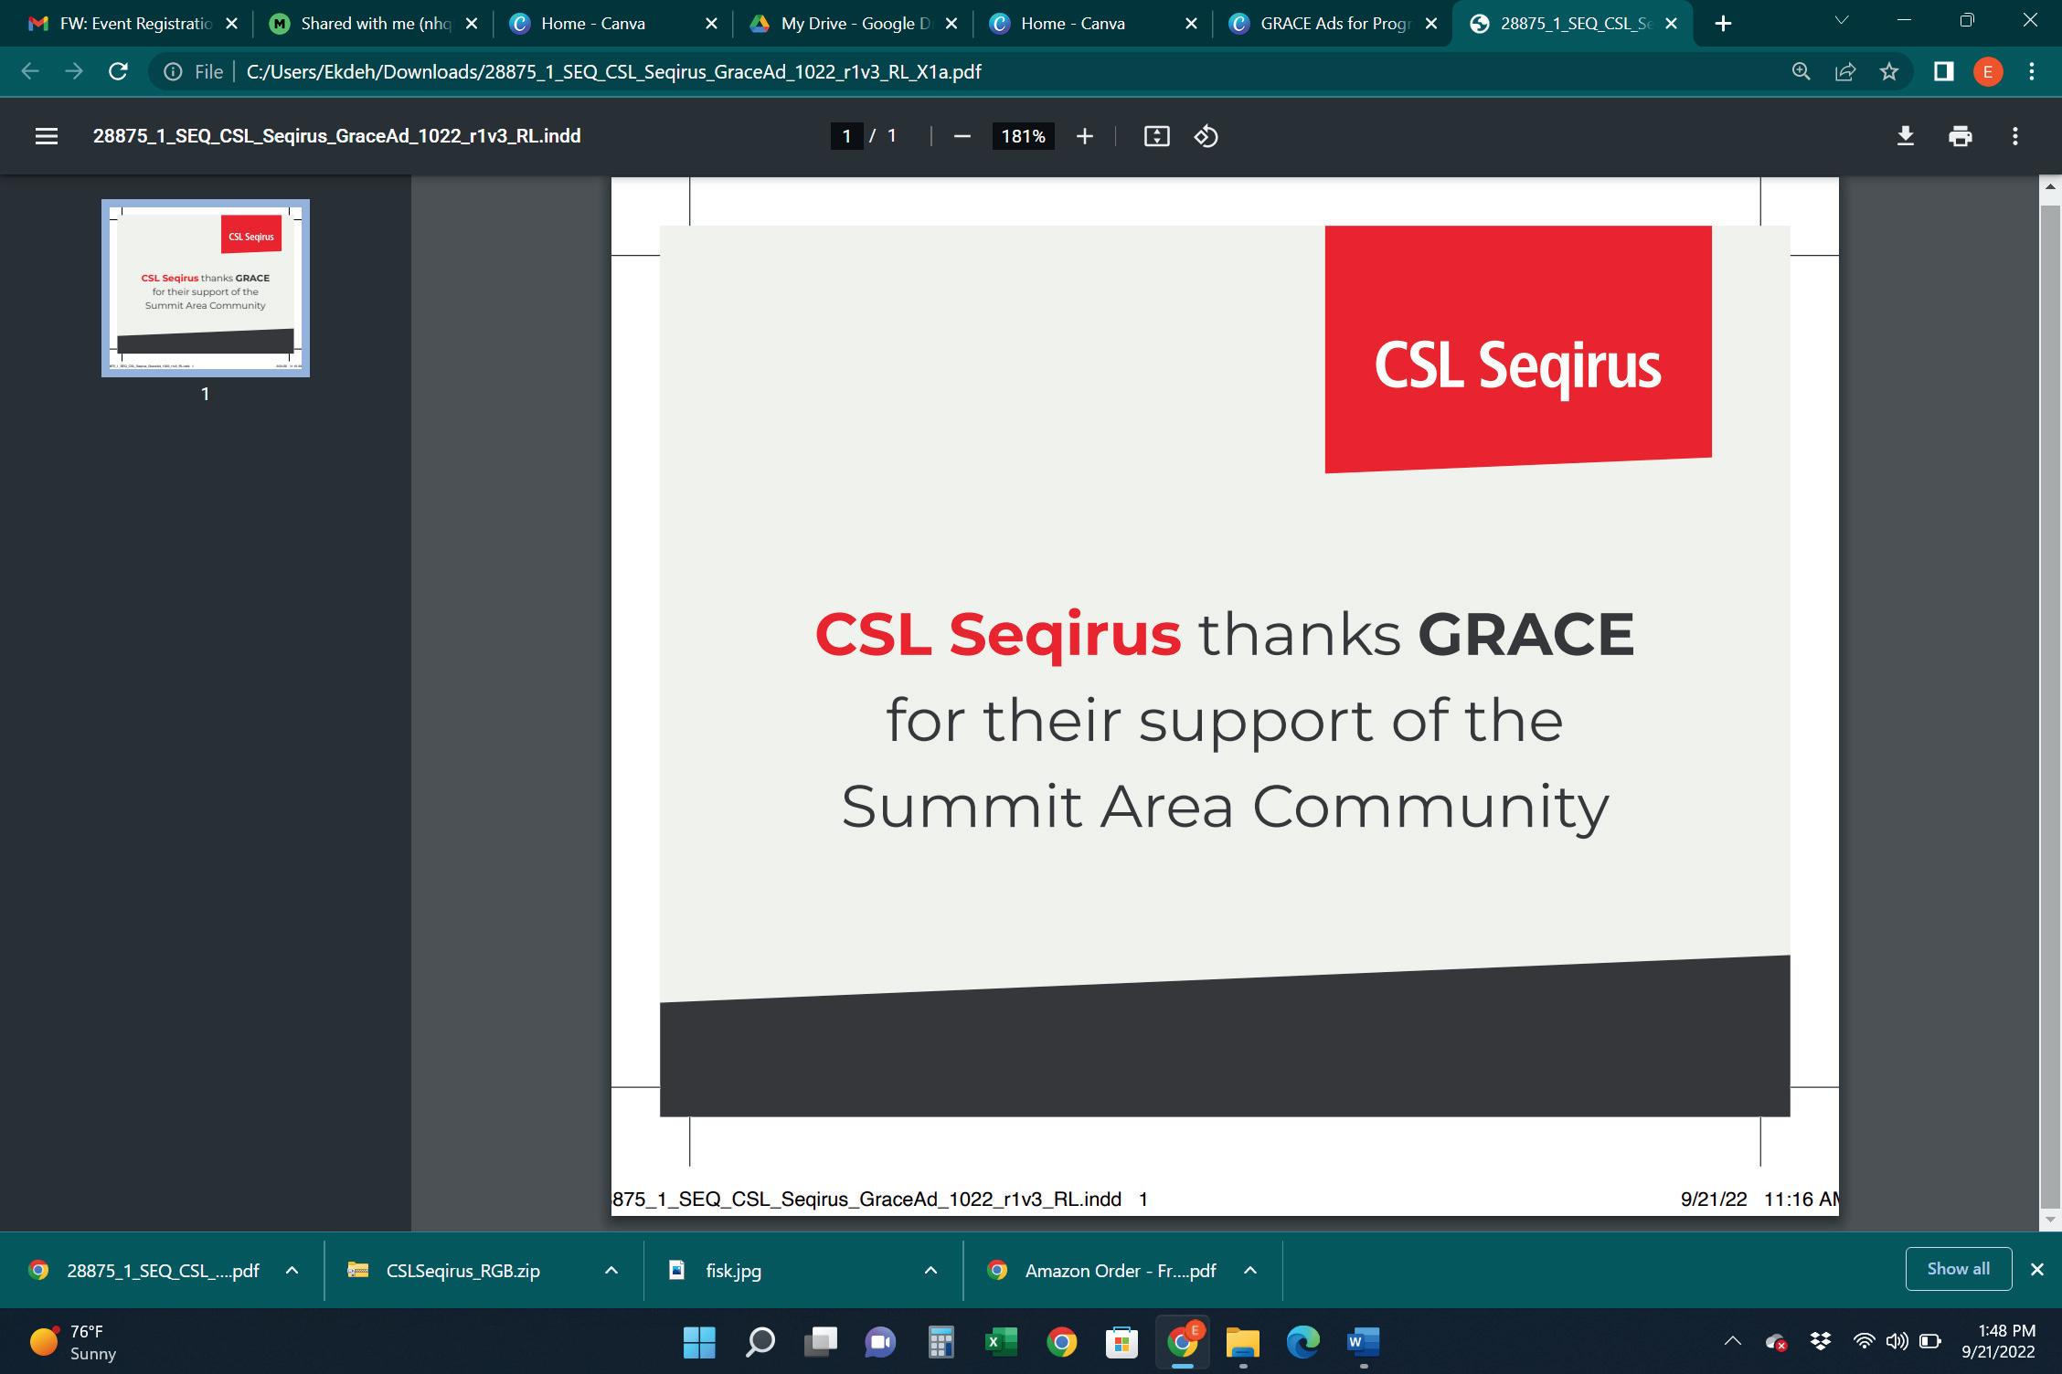Click the Fit to page icon
Viewport: 2062px width, 1374px height.
(1156, 136)
